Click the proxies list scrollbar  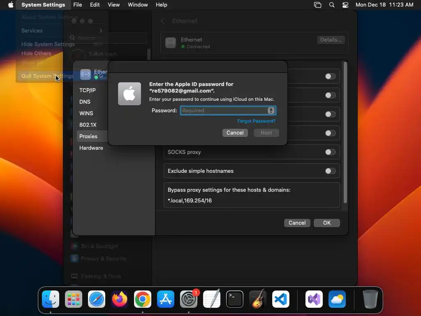click(345, 133)
